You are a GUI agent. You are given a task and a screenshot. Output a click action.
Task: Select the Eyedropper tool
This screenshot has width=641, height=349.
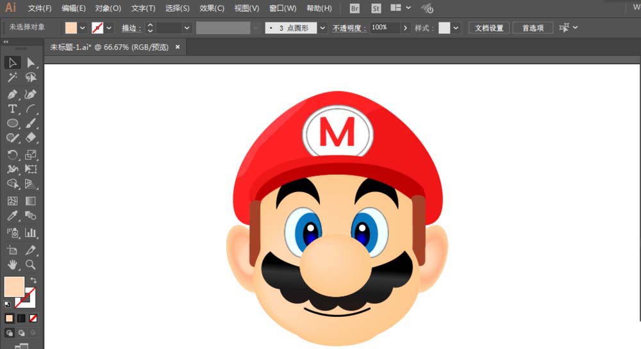12,216
